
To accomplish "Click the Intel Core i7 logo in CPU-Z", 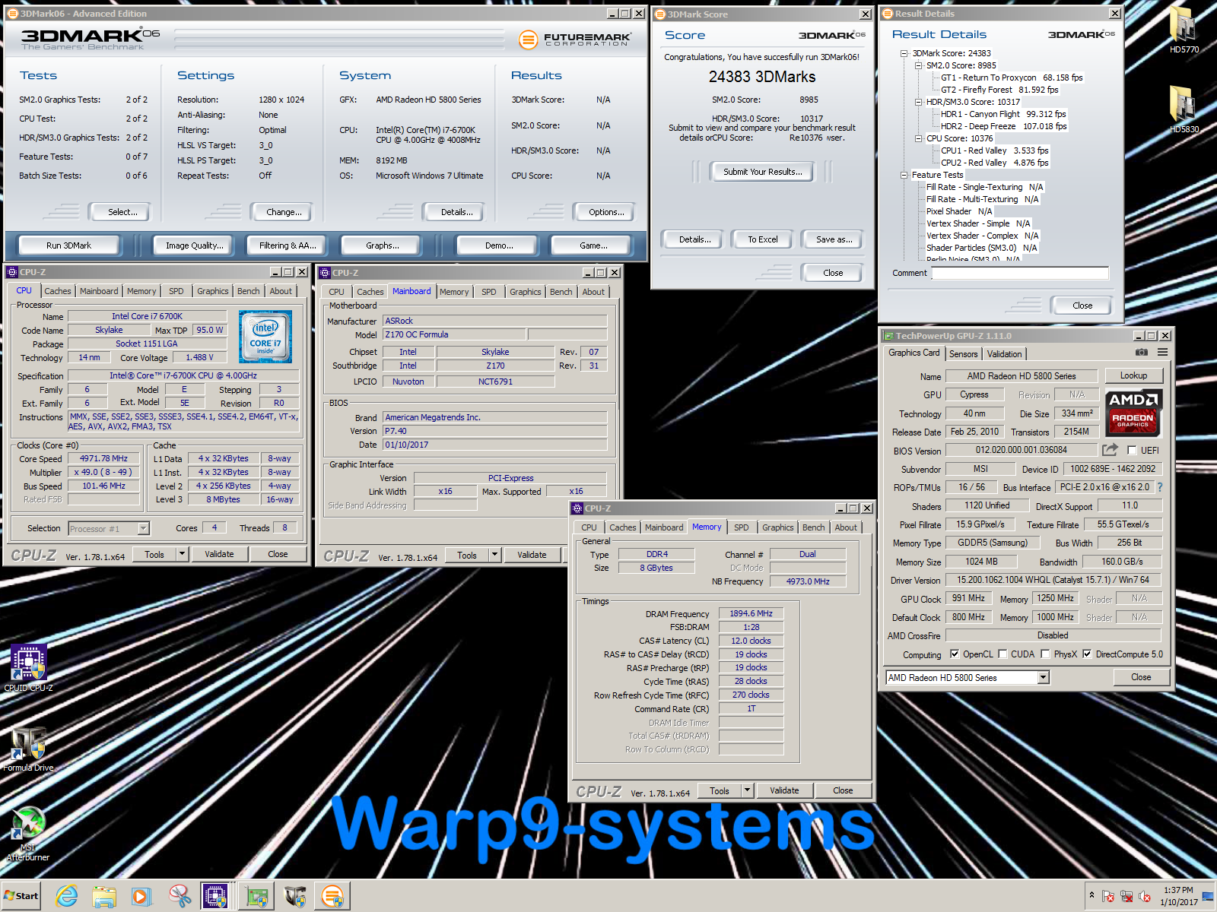I will [265, 336].
